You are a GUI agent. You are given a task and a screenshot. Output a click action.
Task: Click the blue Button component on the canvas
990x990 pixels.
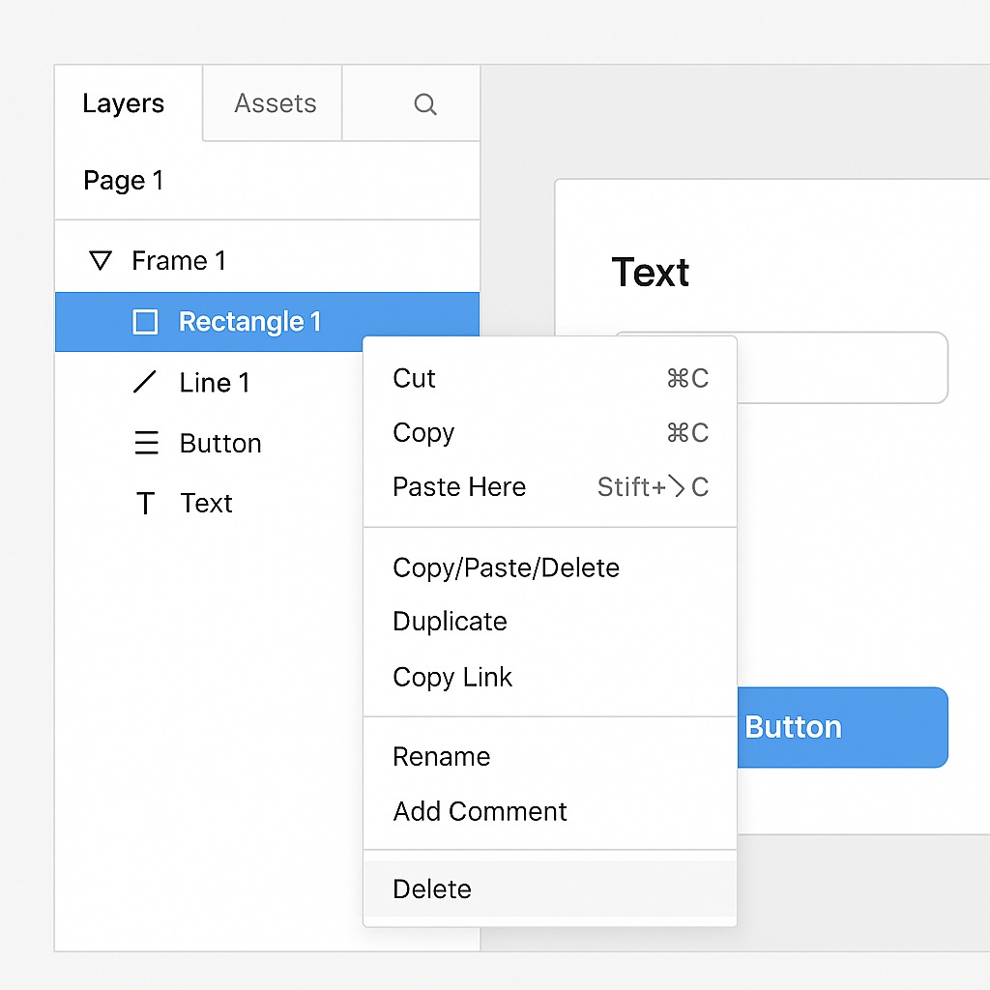pos(841,726)
